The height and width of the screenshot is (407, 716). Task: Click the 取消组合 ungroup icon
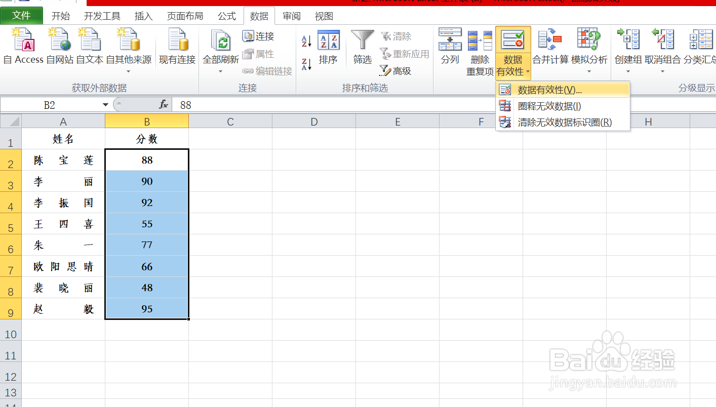(663, 39)
